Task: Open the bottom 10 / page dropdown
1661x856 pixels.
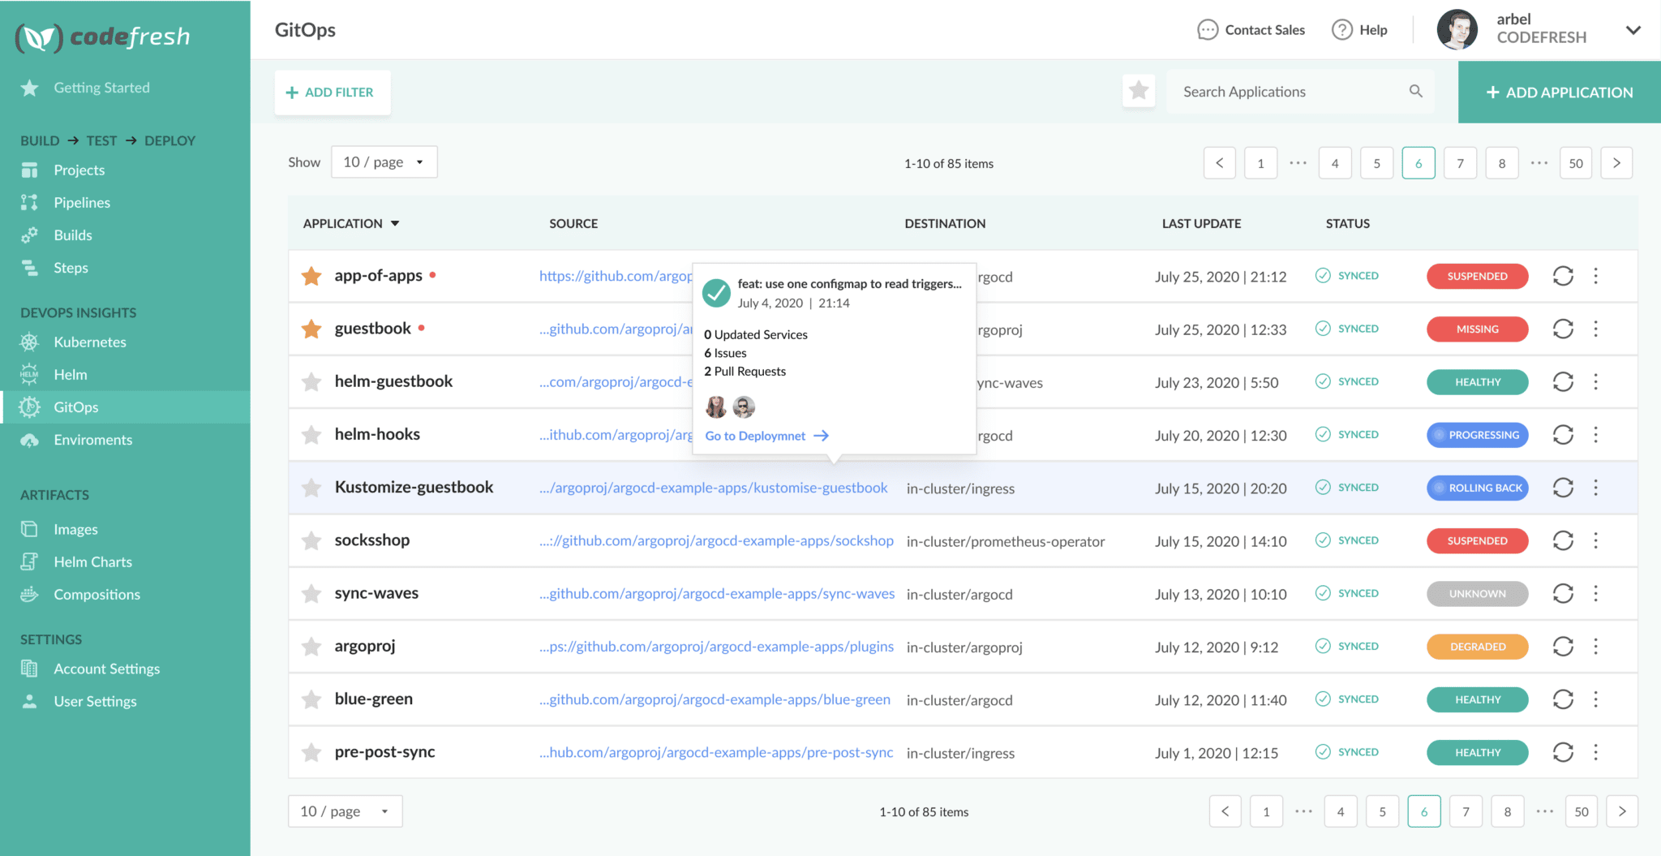Action: (346, 811)
